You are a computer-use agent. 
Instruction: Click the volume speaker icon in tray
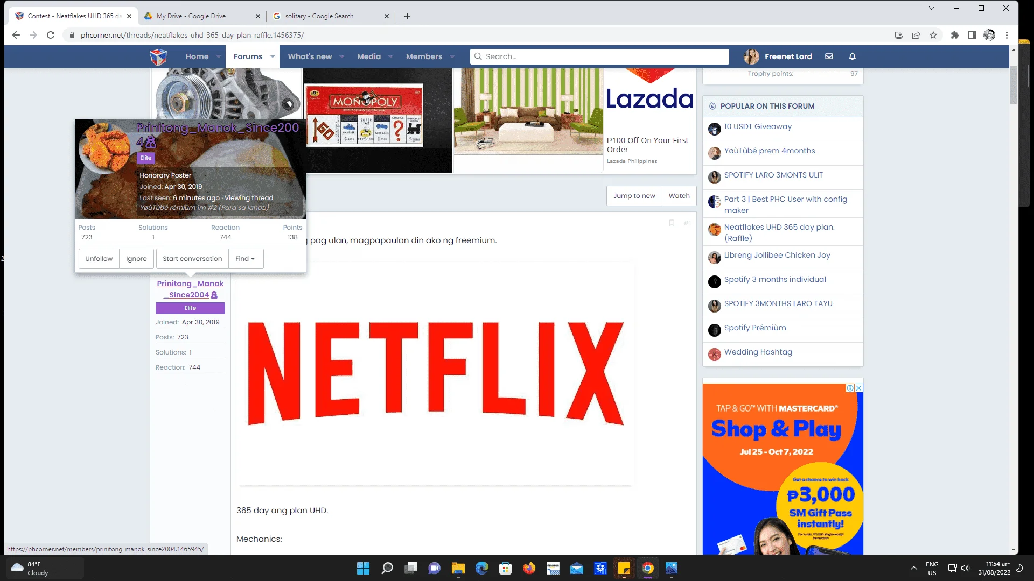tap(965, 568)
